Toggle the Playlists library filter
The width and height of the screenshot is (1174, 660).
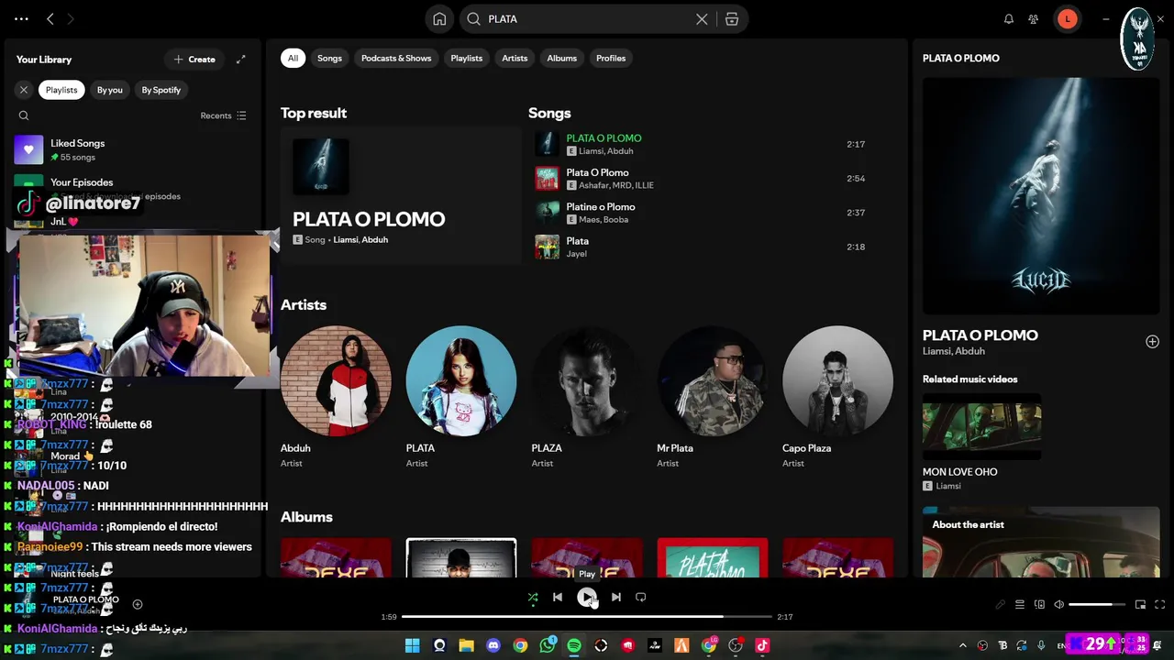tap(61, 90)
